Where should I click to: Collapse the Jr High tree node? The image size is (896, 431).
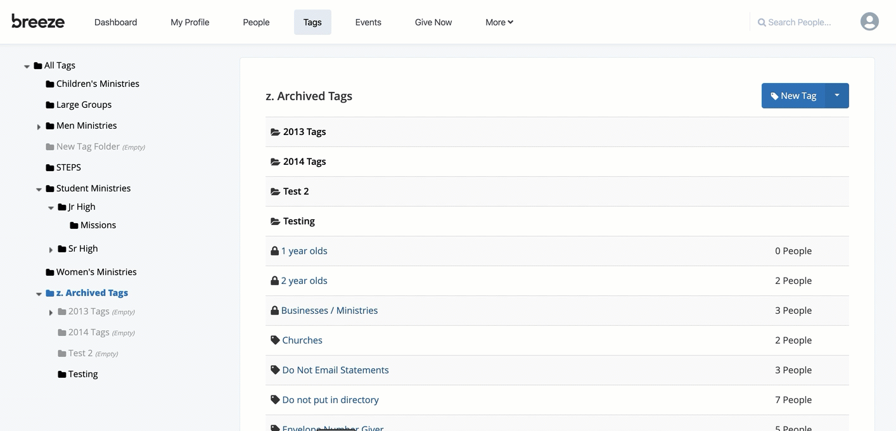click(51, 207)
